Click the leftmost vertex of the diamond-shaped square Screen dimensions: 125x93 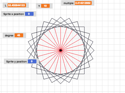coord(27,50)
